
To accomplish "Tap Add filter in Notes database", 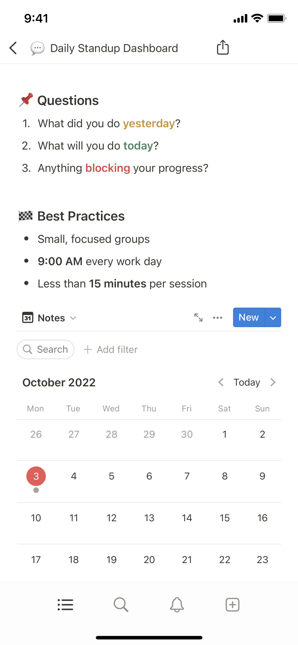I will pos(111,350).
